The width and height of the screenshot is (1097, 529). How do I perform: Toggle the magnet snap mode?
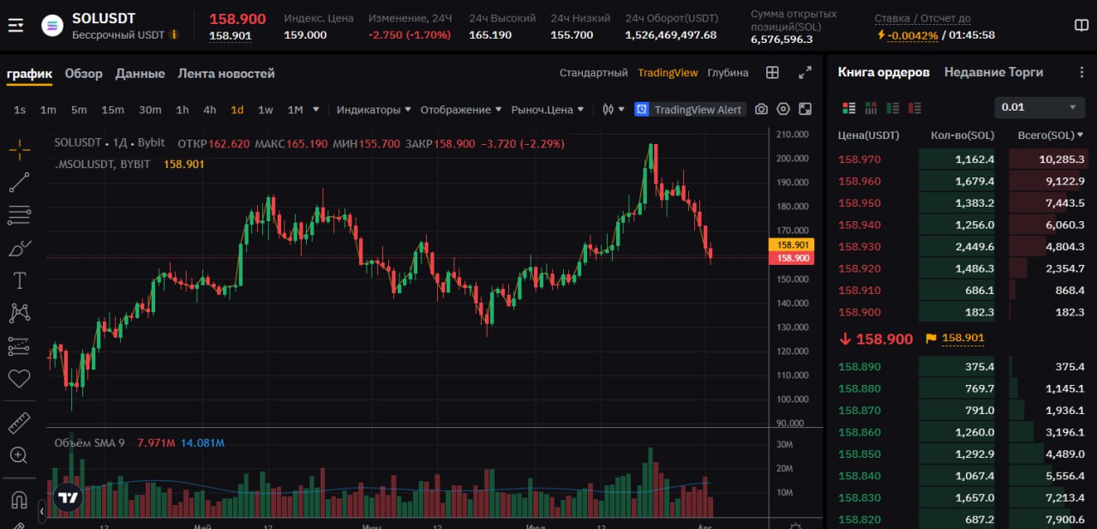(x=19, y=499)
